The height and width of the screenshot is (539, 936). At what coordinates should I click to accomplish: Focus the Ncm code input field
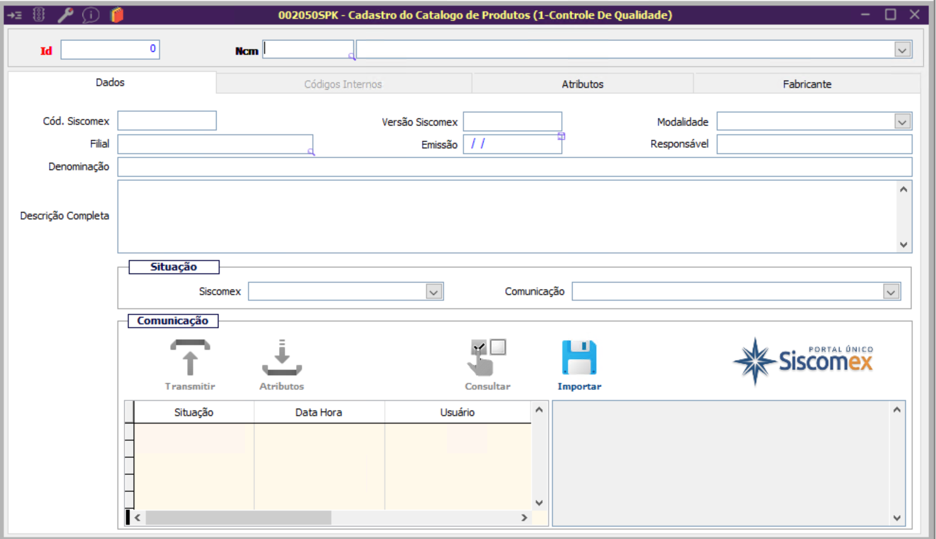[308, 49]
